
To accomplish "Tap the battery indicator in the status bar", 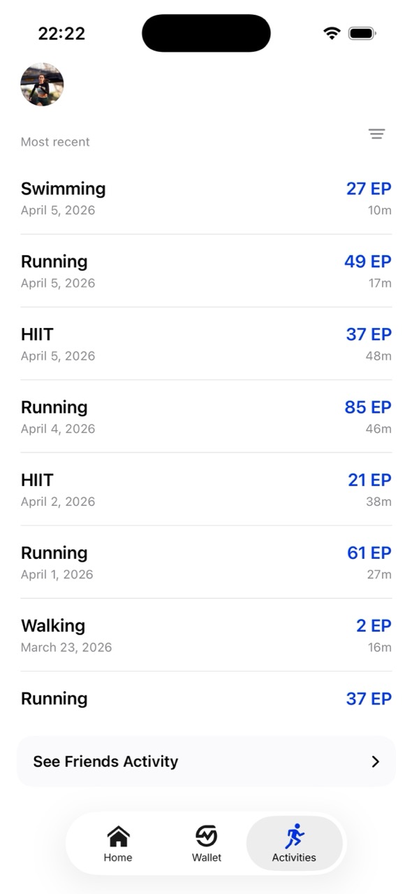I will pos(362,32).
